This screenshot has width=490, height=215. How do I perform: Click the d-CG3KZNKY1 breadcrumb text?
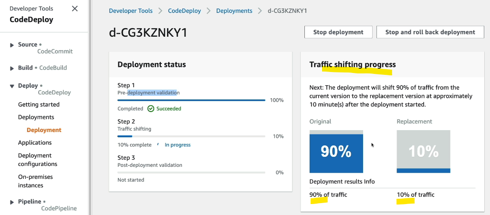[287, 11]
